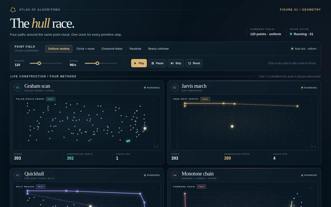Click the Graham scan plot area
The height and width of the screenshot is (207, 331).
[x=87, y=122]
